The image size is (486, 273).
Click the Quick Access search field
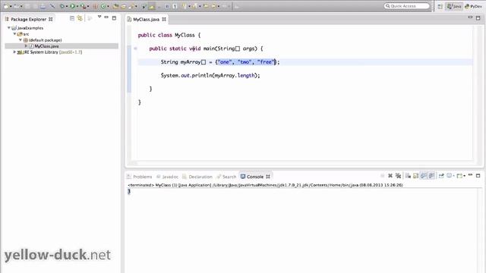(407, 6)
